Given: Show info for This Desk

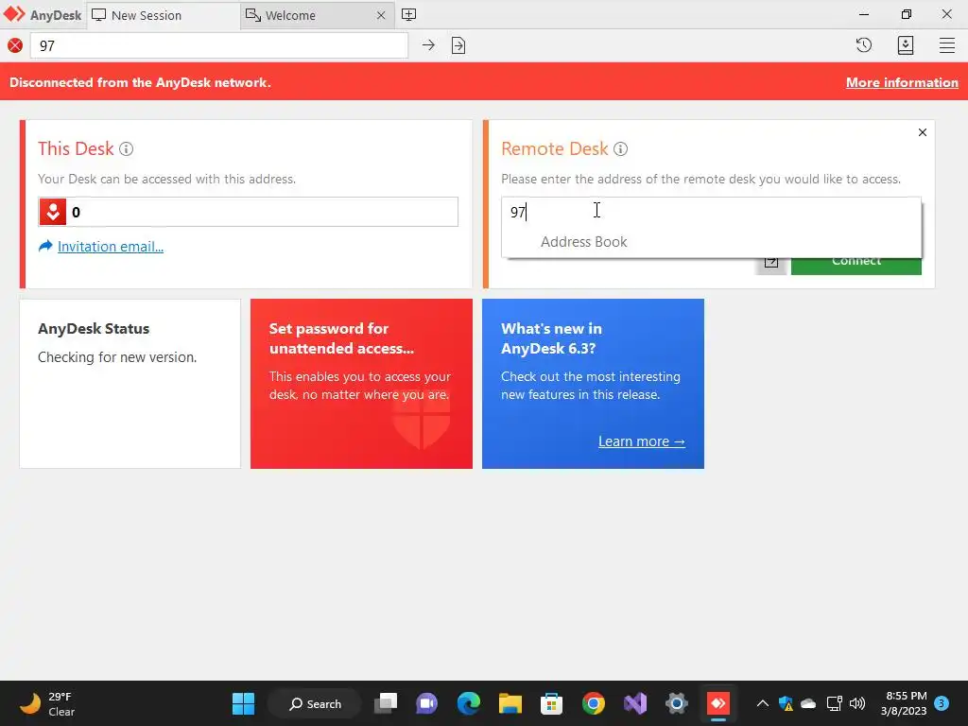Looking at the screenshot, I should 126,148.
